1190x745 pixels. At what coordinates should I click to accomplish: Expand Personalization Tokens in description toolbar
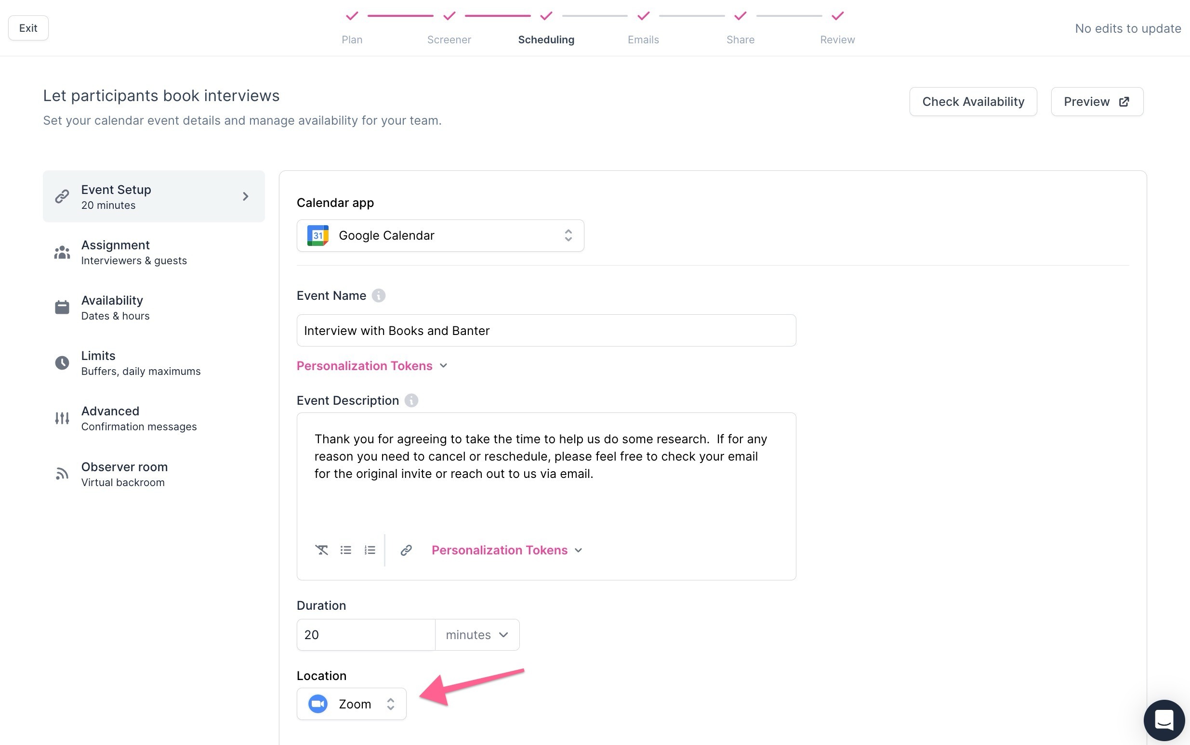click(506, 550)
